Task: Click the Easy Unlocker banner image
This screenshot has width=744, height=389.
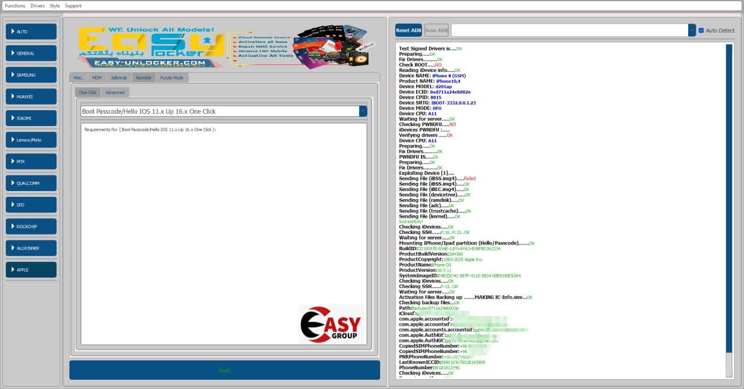Action: [x=227, y=48]
